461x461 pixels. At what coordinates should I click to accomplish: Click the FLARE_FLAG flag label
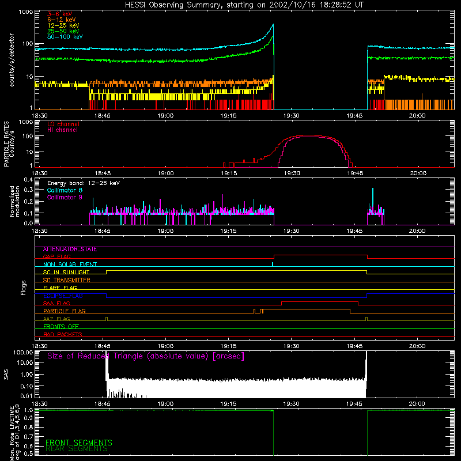[x=60, y=288]
